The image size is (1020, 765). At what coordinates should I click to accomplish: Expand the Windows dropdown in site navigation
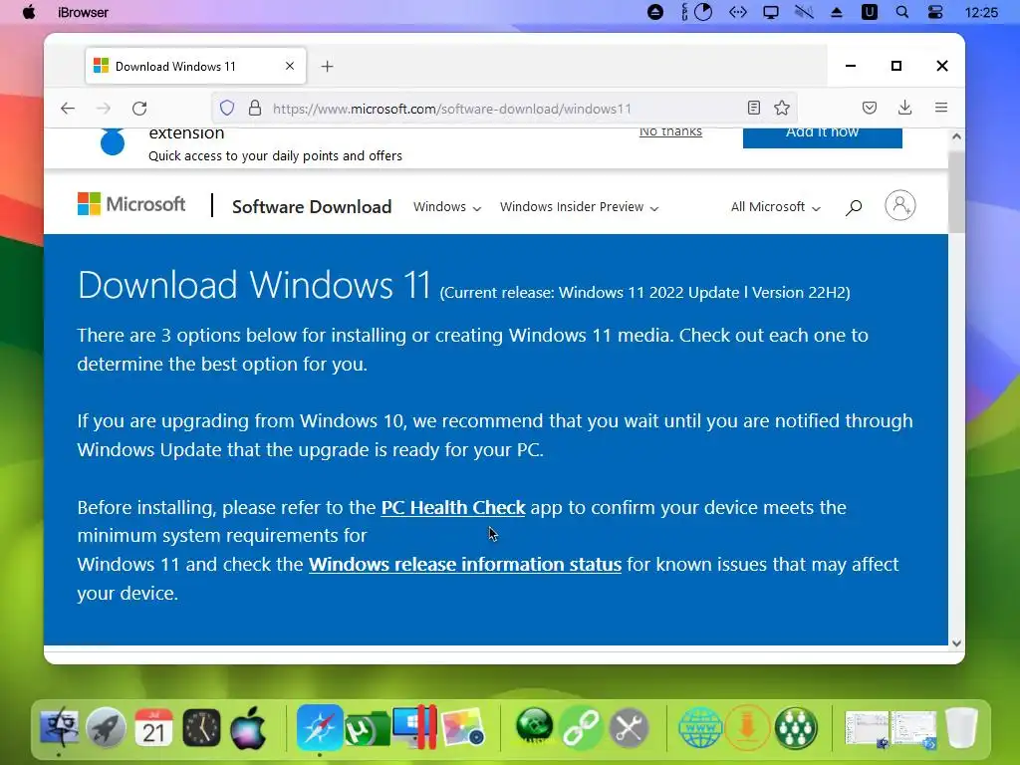click(x=447, y=207)
